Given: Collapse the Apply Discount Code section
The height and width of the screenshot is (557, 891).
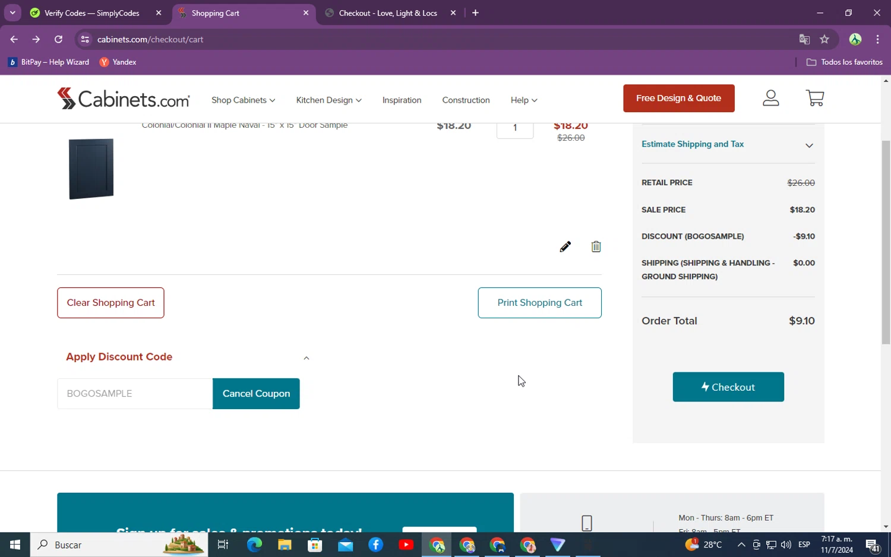Looking at the screenshot, I should tap(307, 357).
